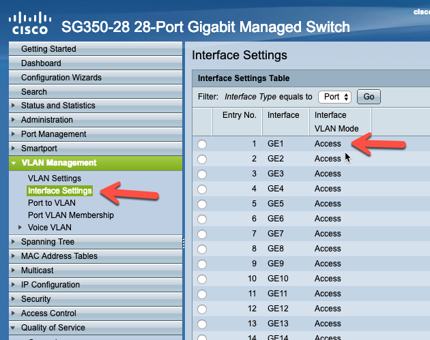Image resolution: width=430 pixels, height=340 pixels.
Task: Open the Voice VLAN submenu label
Action: click(x=50, y=227)
